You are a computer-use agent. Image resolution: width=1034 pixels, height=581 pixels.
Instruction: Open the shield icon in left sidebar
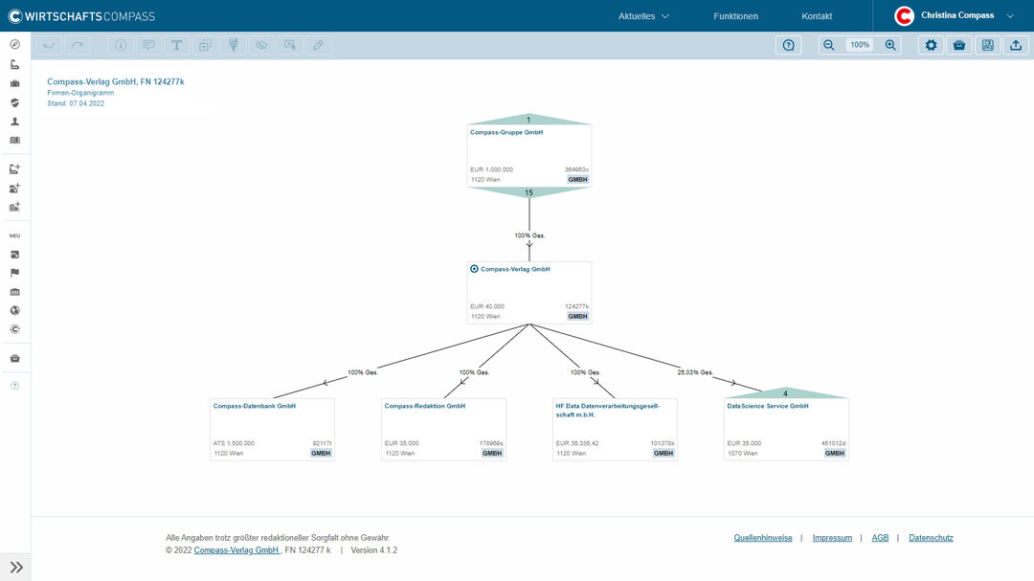tap(14, 102)
